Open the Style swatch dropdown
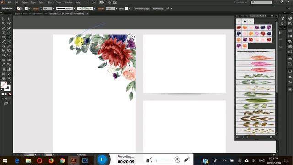293x165 pixels. pos(130,9)
